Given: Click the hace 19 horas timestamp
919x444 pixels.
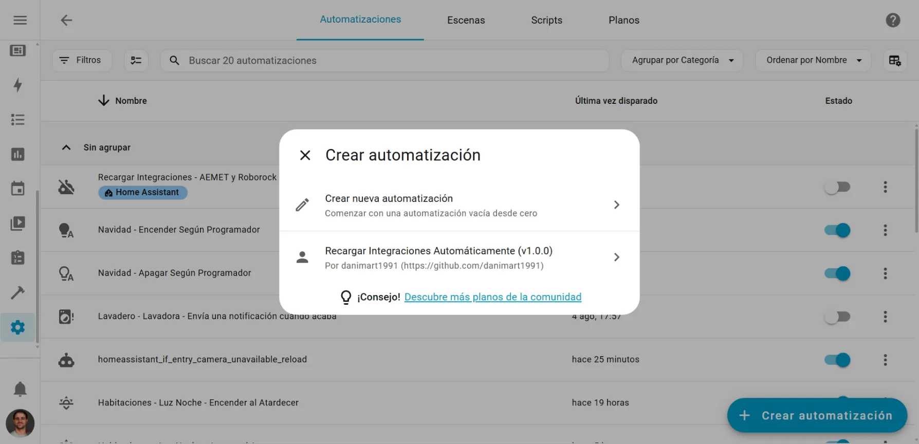Looking at the screenshot, I should (x=600, y=403).
